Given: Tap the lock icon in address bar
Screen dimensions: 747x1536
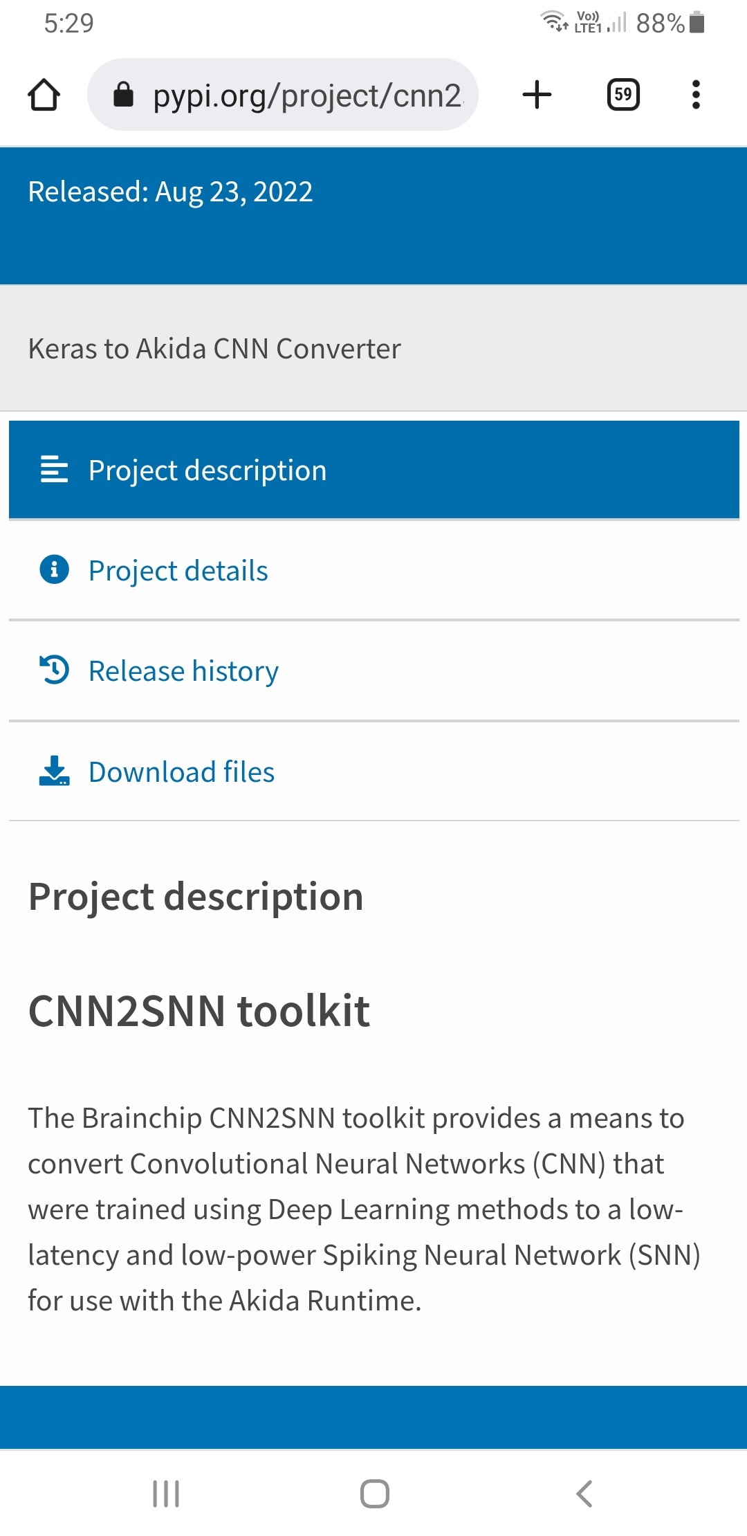Looking at the screenshot, I should coord(123,95).
